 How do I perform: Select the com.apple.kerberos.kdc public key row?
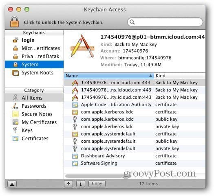click(x=135, y=120)
